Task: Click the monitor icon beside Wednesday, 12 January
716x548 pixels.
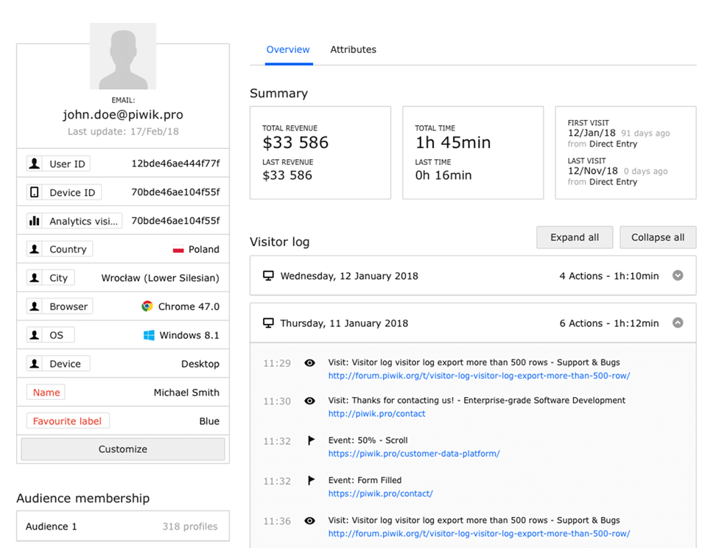Action: [268, 276]
